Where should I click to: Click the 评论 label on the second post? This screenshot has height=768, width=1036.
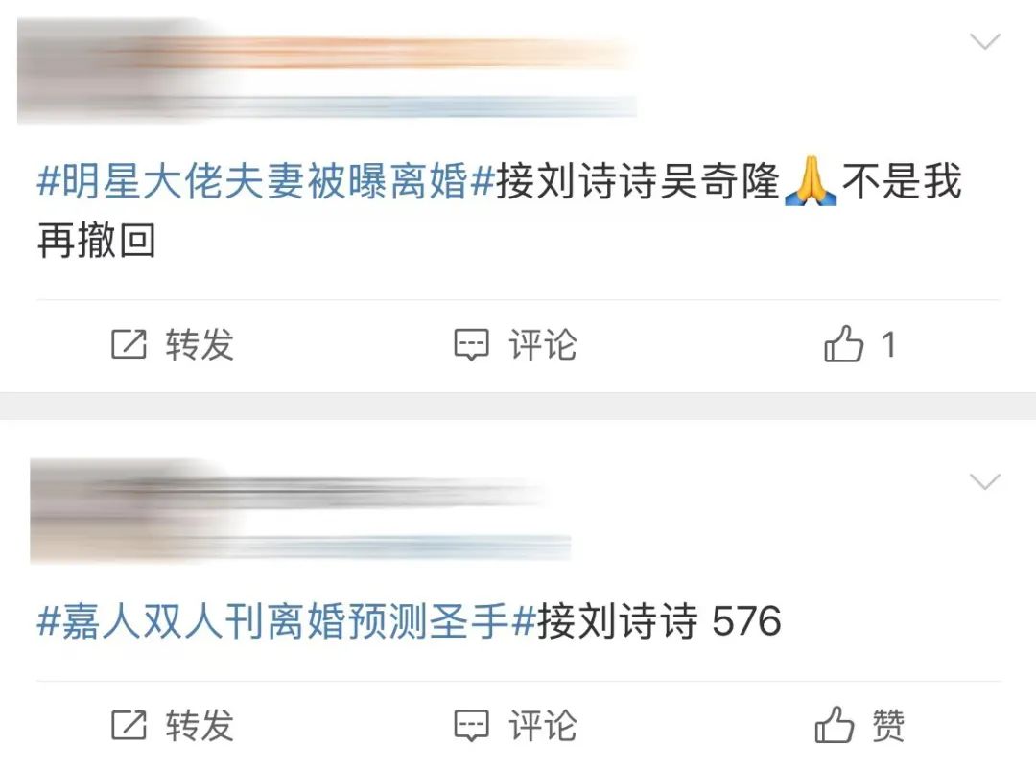pyautogui.click(x=542, y=726)
